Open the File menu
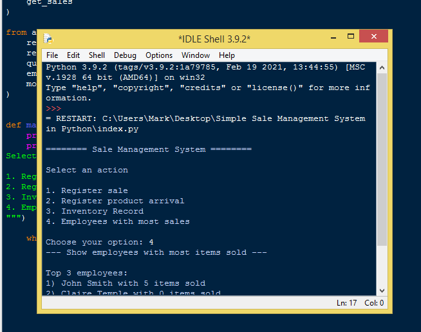Viewport: 421px width, 332px height. point(52,55)
